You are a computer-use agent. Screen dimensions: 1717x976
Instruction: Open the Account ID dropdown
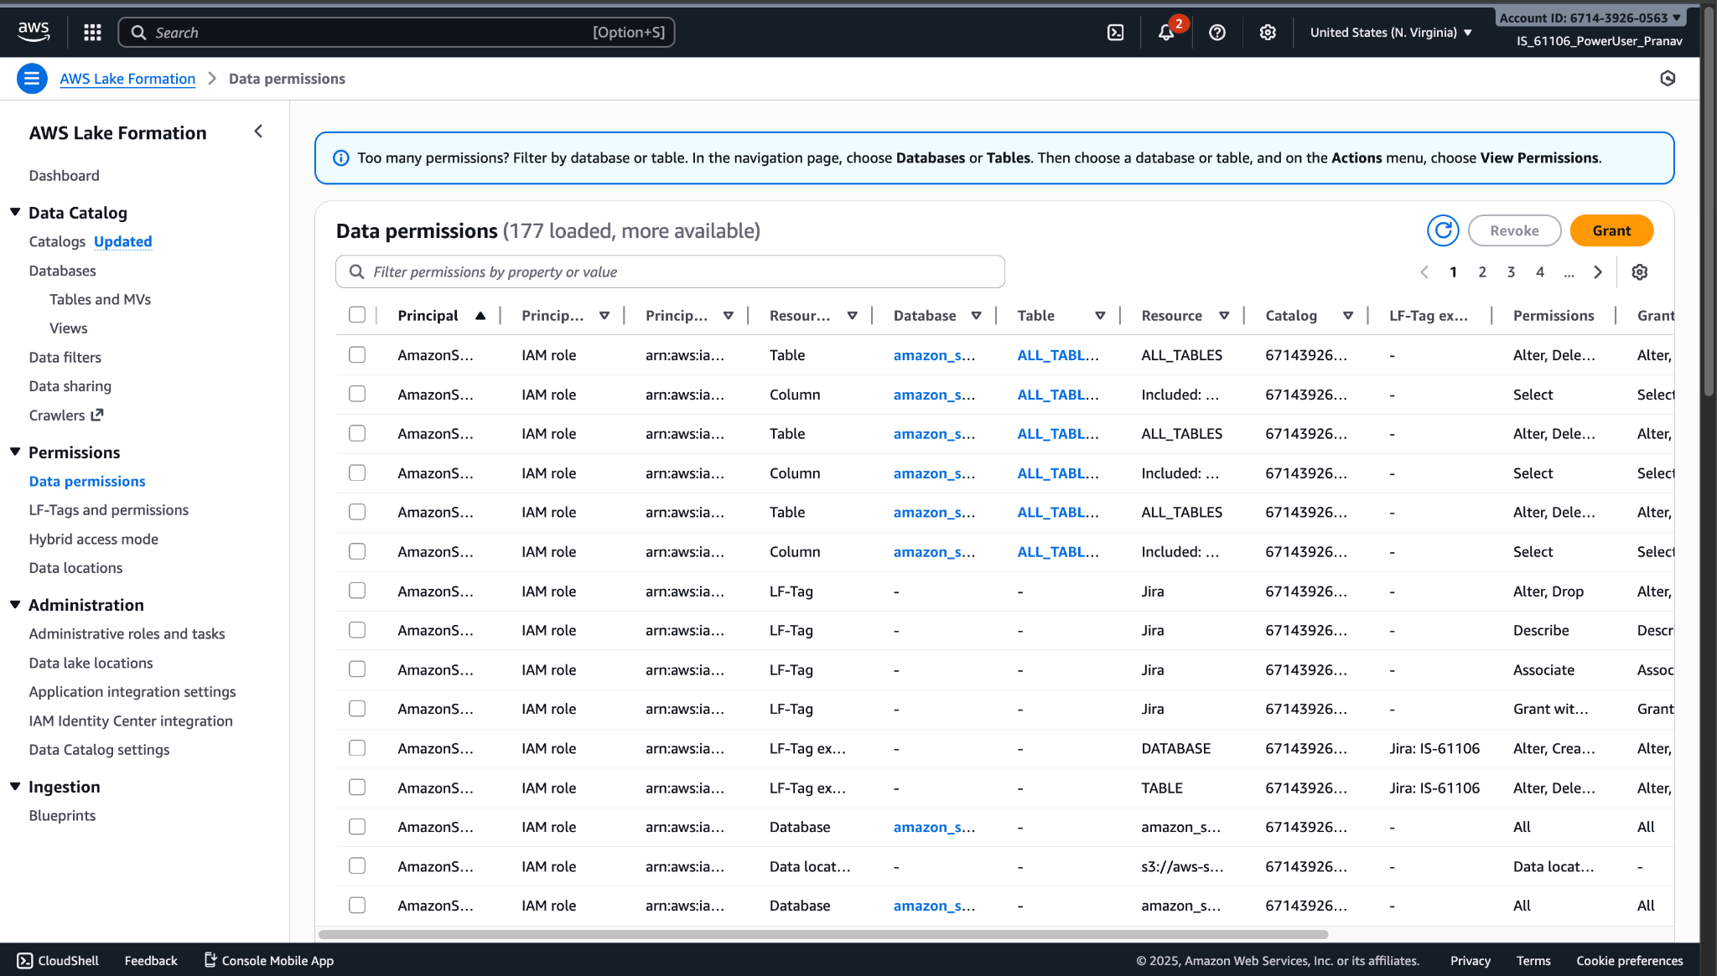(1590, 18)
